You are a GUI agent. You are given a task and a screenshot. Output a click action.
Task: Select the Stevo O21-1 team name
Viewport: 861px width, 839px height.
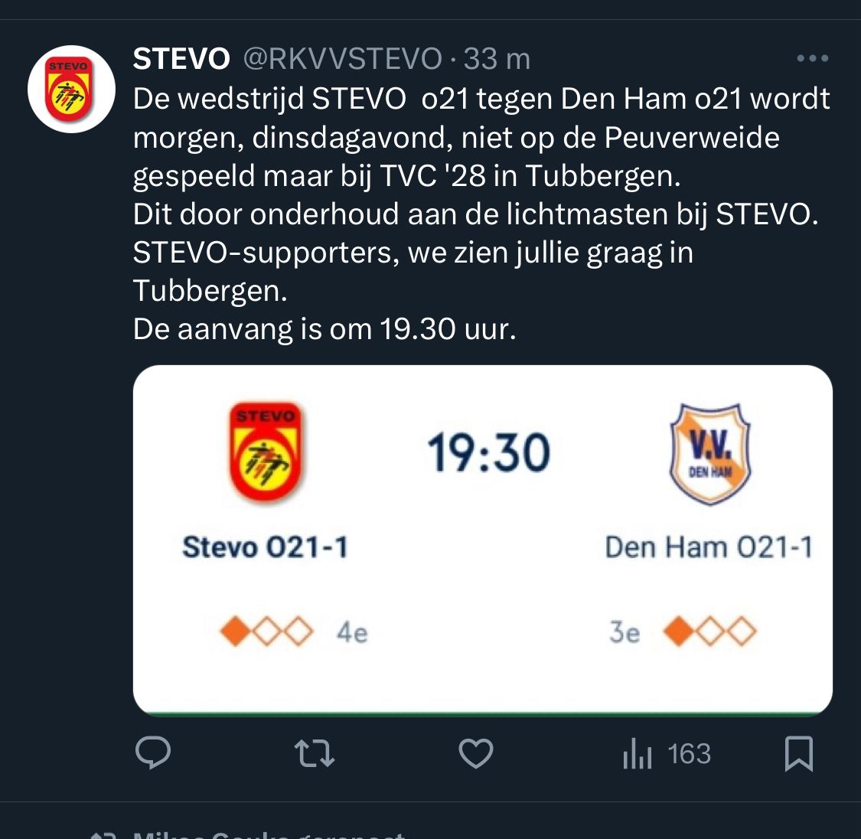tap(266, 547)
